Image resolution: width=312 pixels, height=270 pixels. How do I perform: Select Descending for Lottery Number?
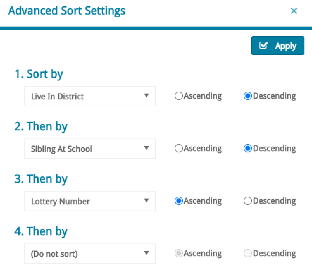247,200
